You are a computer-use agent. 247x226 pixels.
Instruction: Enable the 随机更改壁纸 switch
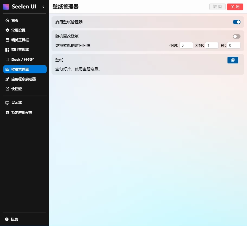(236, 36)
